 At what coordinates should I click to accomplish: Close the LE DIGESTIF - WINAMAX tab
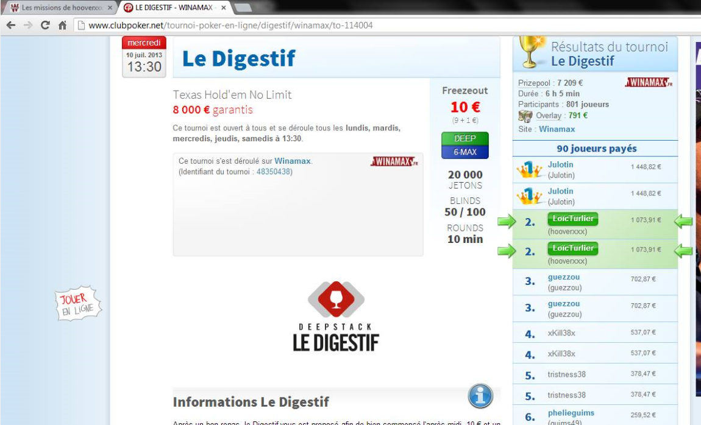coord(224,7)
